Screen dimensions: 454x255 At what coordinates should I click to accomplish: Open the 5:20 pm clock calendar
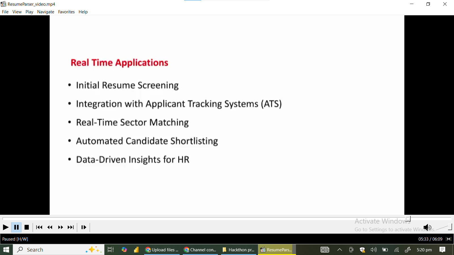[x=424, y=250]
